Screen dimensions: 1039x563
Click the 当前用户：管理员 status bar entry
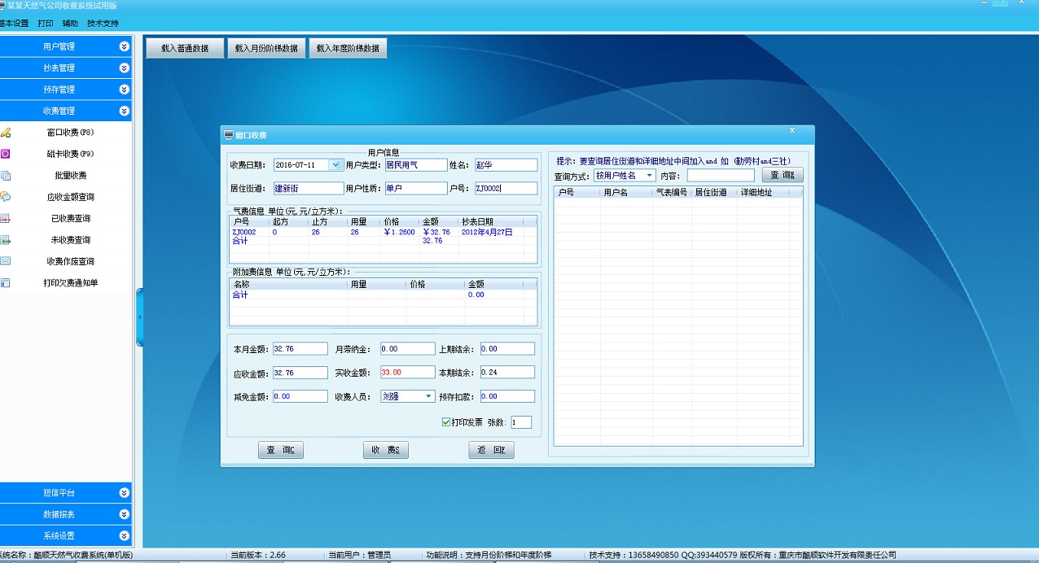point(358,555)
